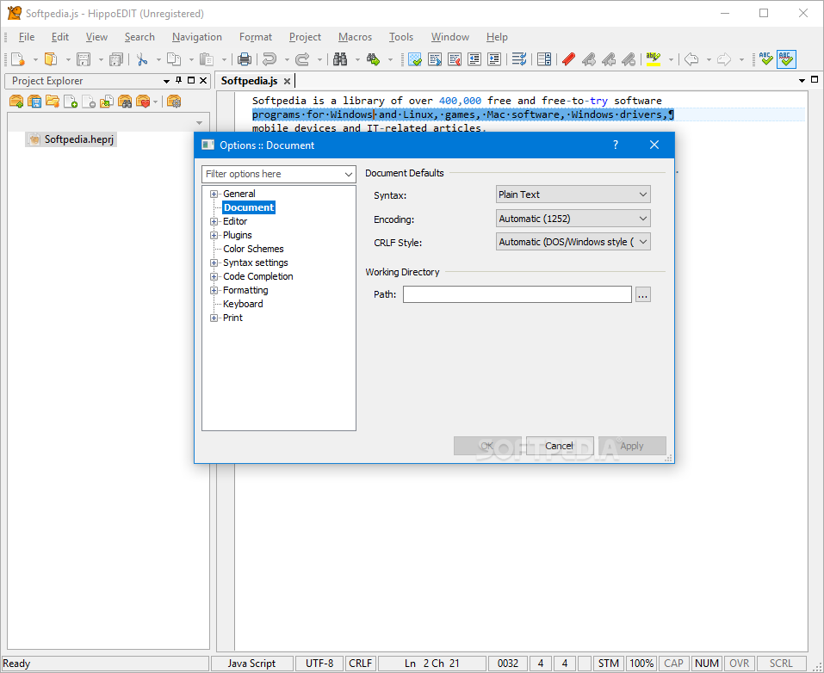Screen dimensions: 824x673
Task: Click the Save All icon
Action: [115, 59]
